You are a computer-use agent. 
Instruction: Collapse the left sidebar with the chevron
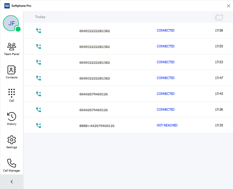12,182
